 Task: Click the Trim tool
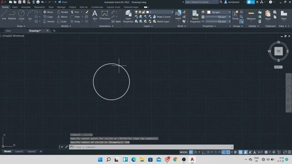click(x=75, y=12)
